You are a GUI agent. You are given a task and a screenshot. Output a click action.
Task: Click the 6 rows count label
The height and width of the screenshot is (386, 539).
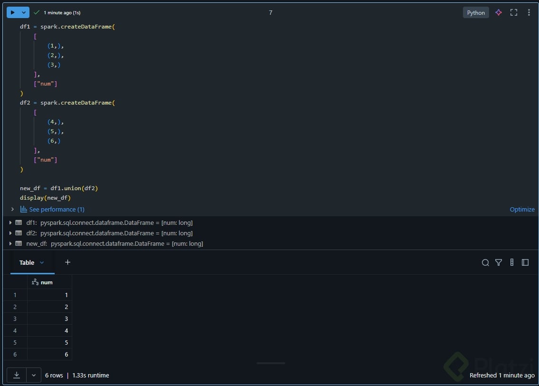click(x=54, y=376)
